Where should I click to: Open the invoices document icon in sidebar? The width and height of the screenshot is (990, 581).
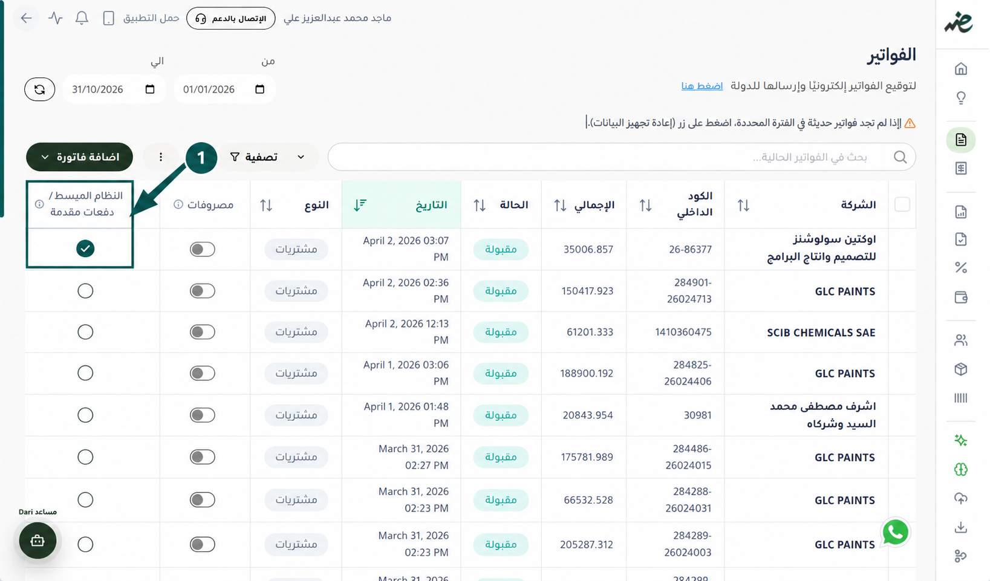[x=960, y=140]
